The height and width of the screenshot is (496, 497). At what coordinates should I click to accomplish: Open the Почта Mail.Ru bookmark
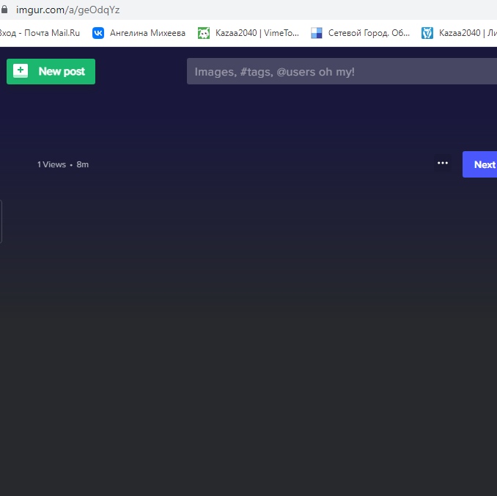pyautogui.click(x=40, y=32)
